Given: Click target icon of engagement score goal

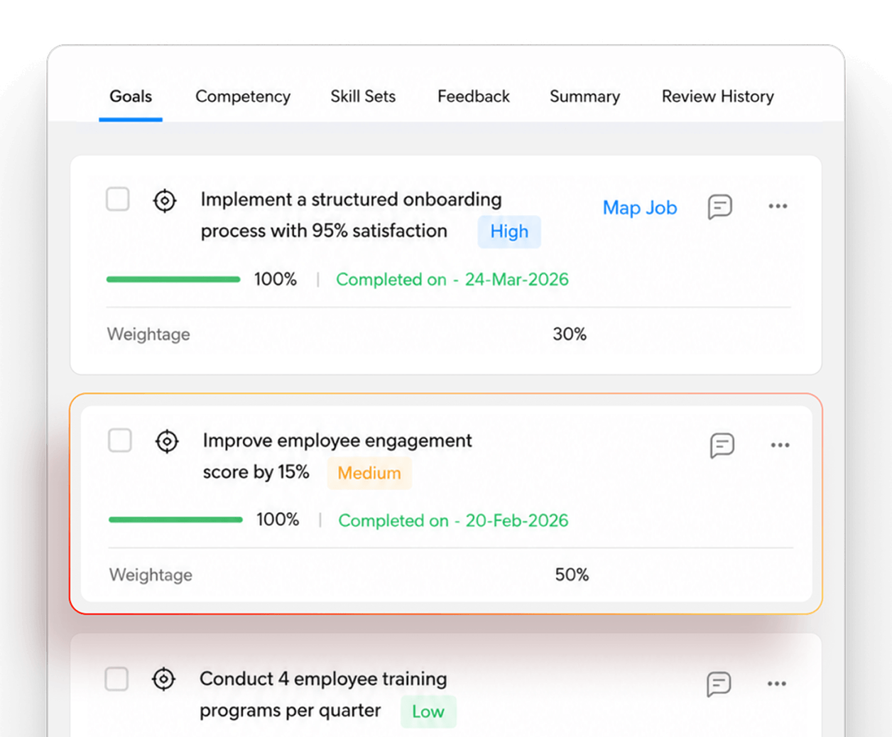Looking at the screenshot, I should click(167, 442).
